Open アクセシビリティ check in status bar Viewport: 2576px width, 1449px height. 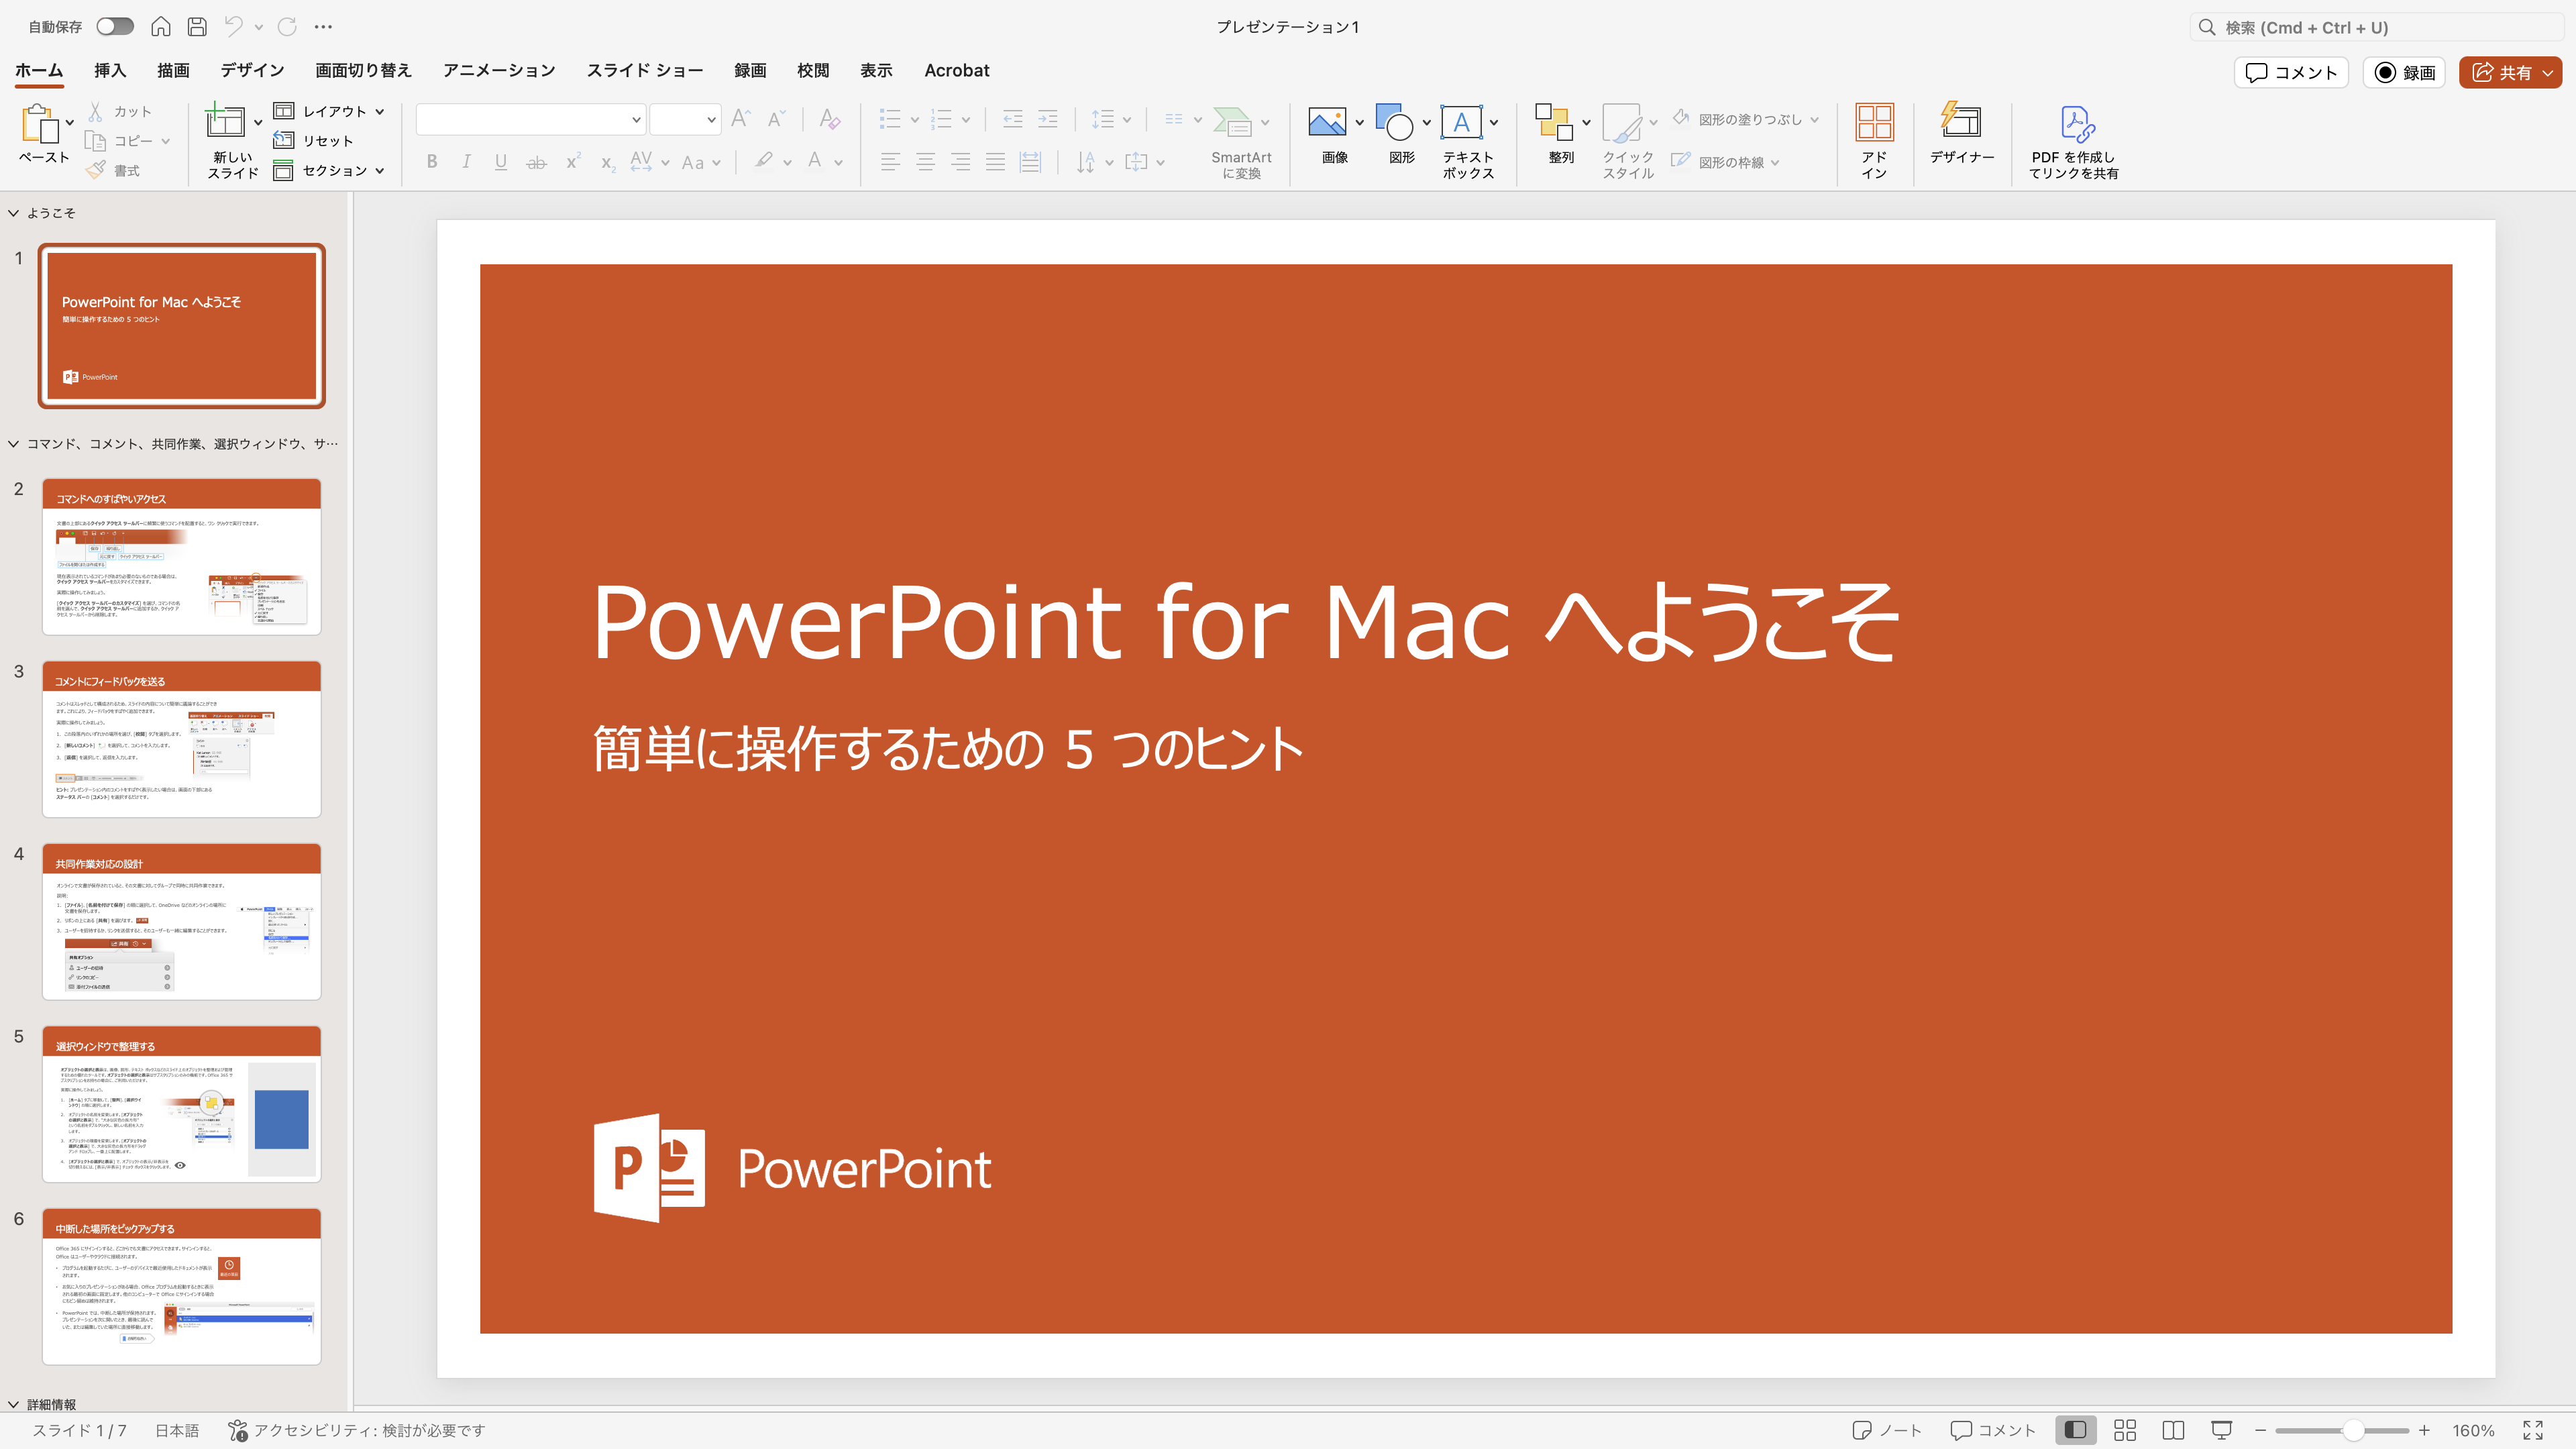(x=357, y=1430)
